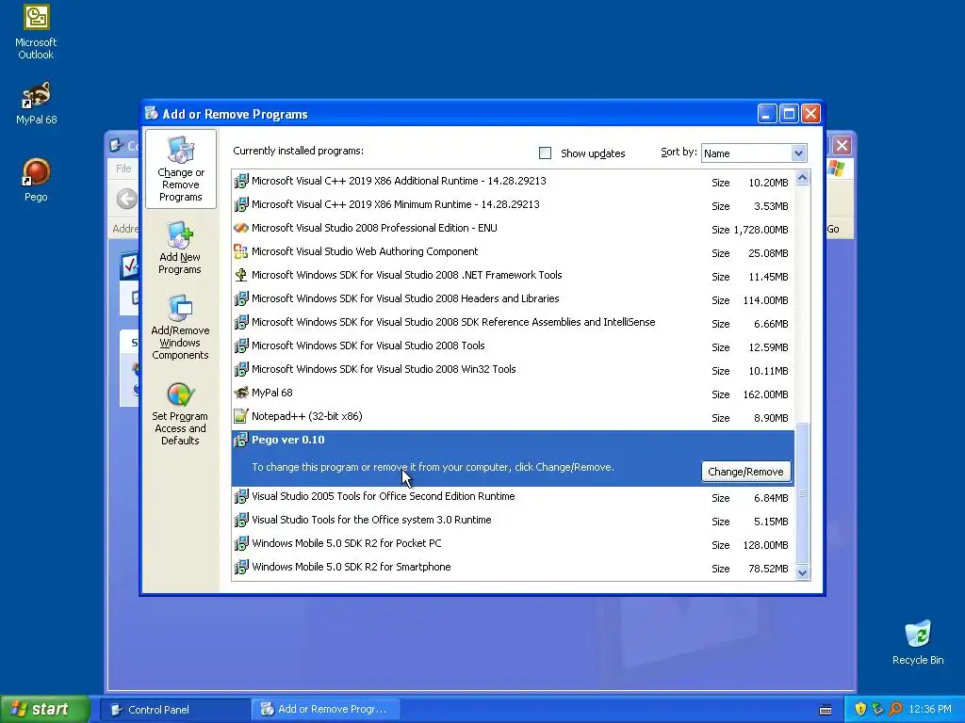Click the security shield tray icon
The width and height of the screenshot is (965, 723).
(860, 709)
